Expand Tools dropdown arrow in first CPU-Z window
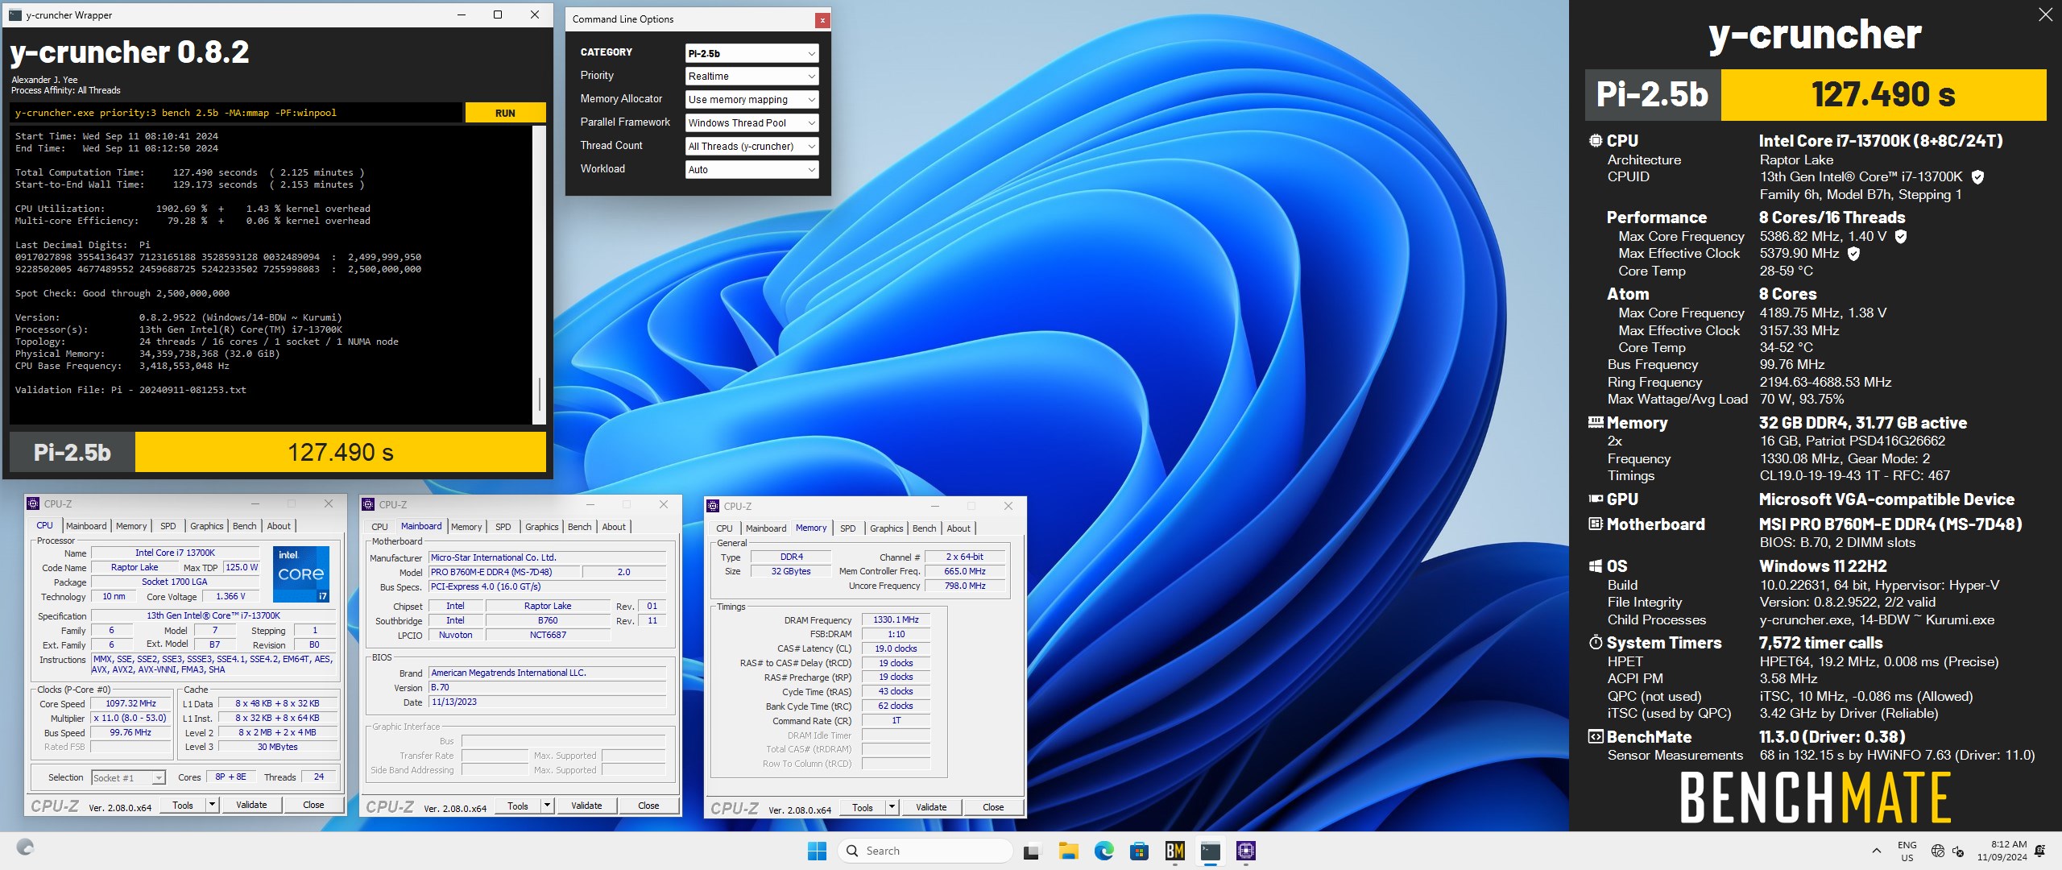 (212, 805)
